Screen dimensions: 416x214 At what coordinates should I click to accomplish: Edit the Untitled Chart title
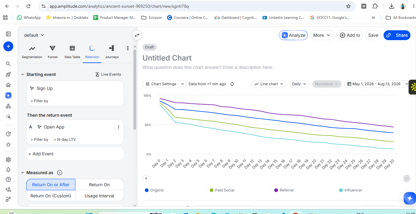click(x=167, y=58)
